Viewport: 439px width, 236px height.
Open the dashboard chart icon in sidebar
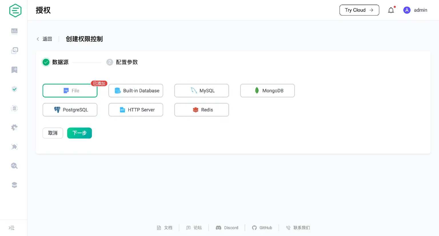tap(14, 31)
